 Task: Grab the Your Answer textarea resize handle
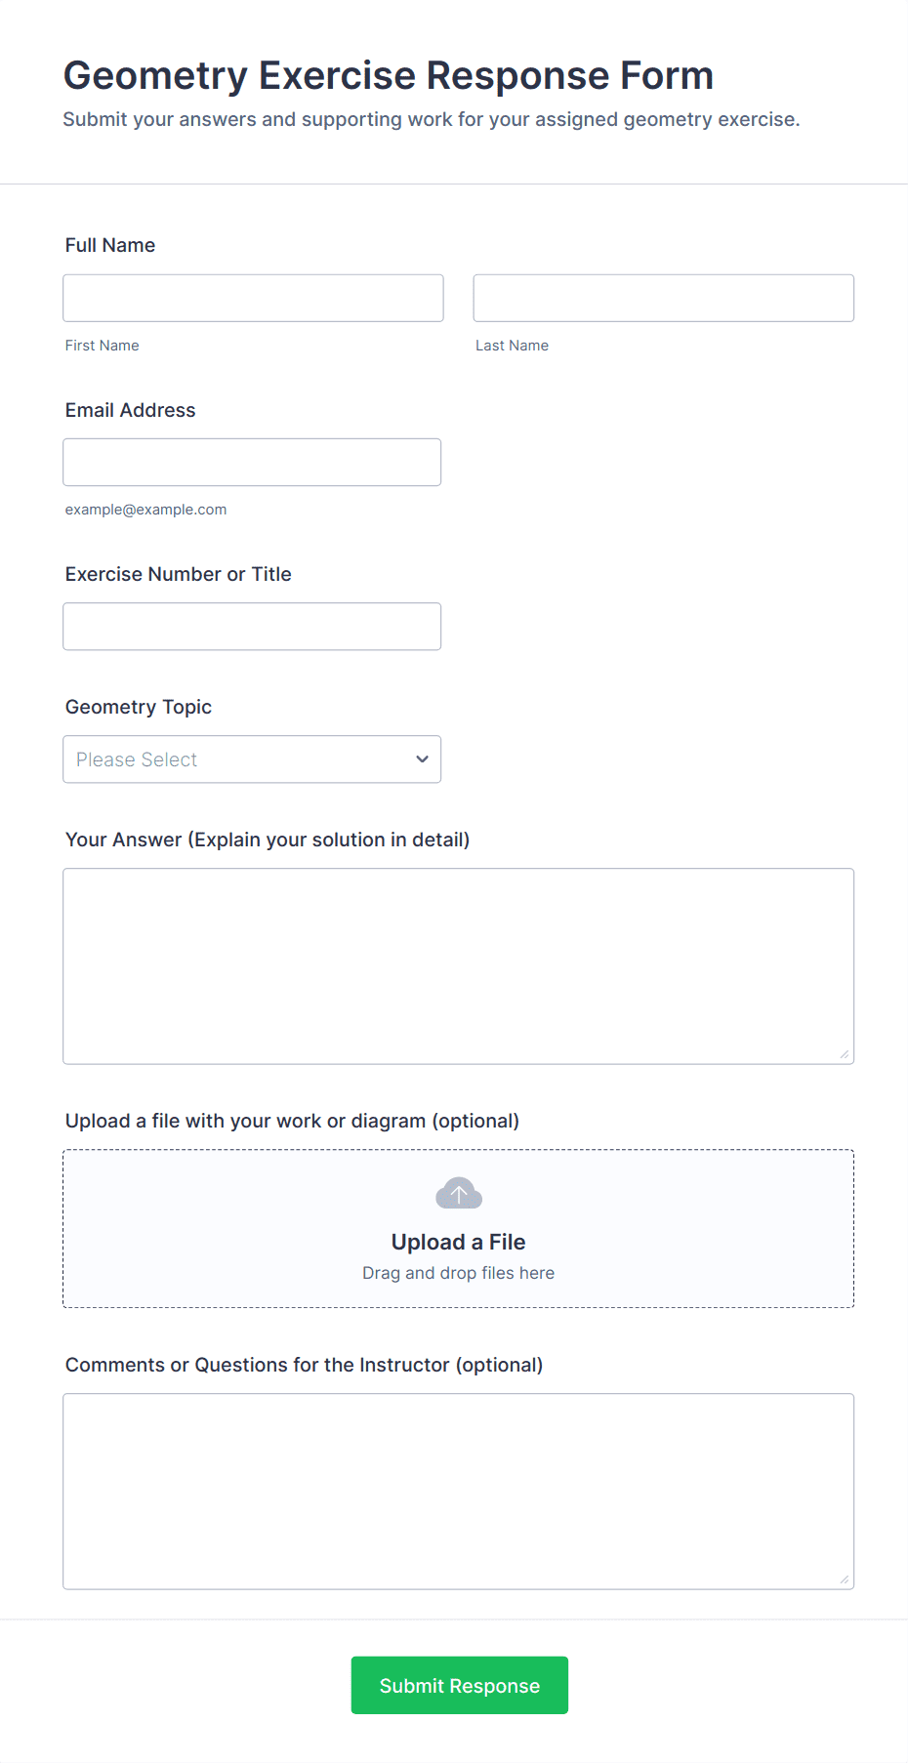845,1054
